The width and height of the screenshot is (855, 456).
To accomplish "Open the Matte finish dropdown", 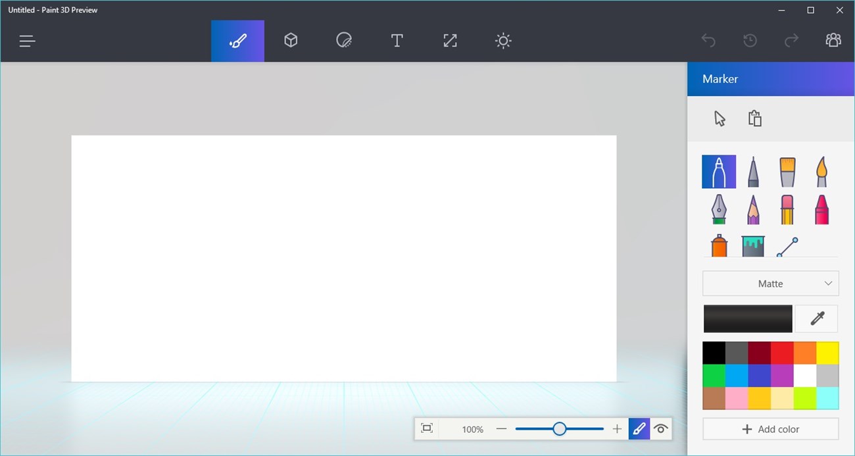I will click(770, 283).
